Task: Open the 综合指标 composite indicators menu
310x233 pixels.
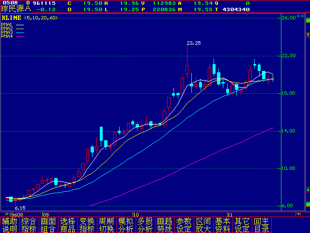Action: [29, 225]
